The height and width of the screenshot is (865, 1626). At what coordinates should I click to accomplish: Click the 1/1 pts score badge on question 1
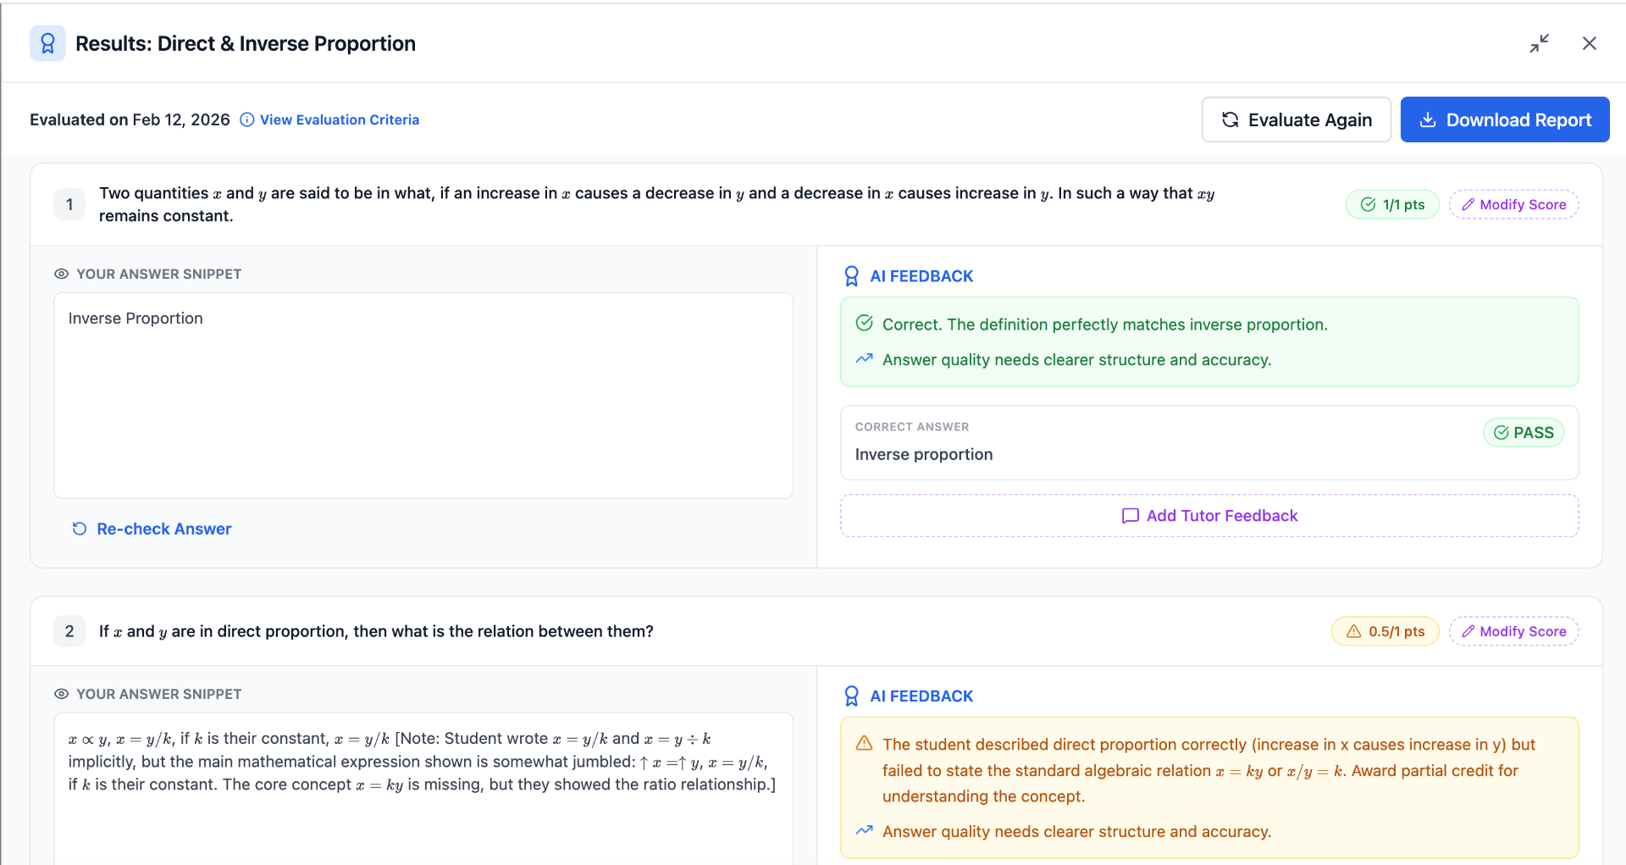(x=1391, y=204)
